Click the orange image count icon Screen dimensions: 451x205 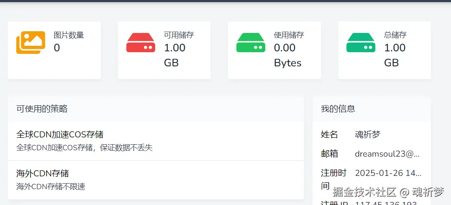pyautogui.click(x=31, y=43)
